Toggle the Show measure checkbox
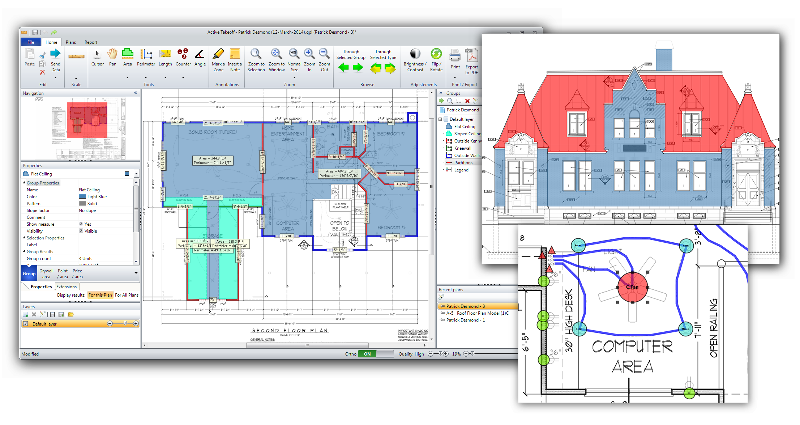The width and height of the screenshot is (800, 425). pyautogui.click(x=81, y=224)
